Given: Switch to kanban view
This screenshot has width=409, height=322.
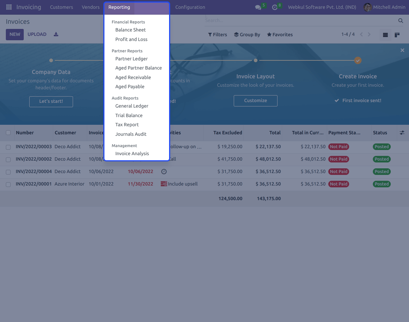Looking at the screenshot, I should coord(397,35).
